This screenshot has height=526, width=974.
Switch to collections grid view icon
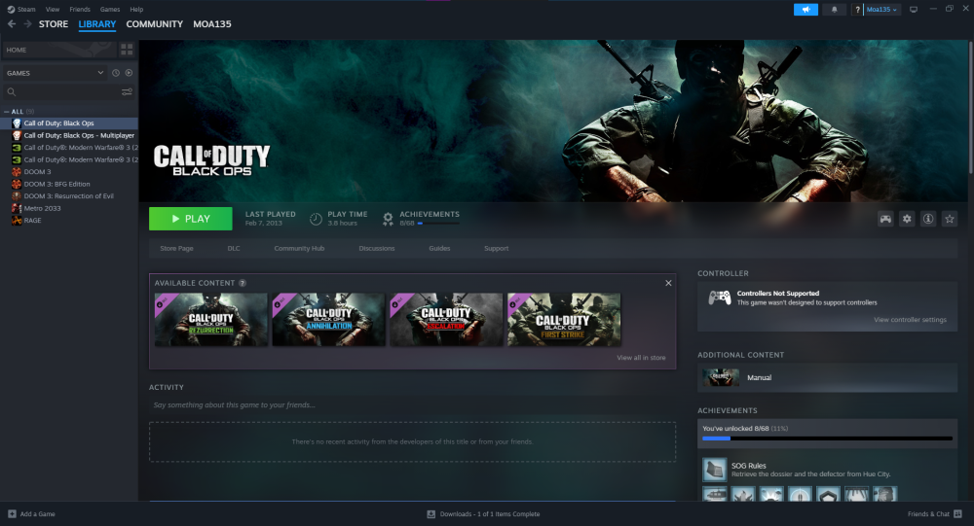click(x=127, y=50)
